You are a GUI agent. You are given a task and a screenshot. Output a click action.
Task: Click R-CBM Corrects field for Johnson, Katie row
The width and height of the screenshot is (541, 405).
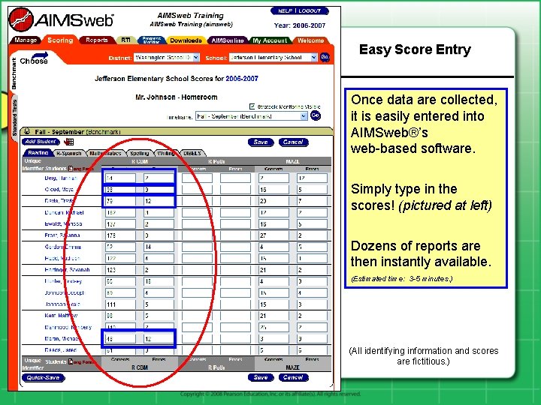tap(120, 304)
